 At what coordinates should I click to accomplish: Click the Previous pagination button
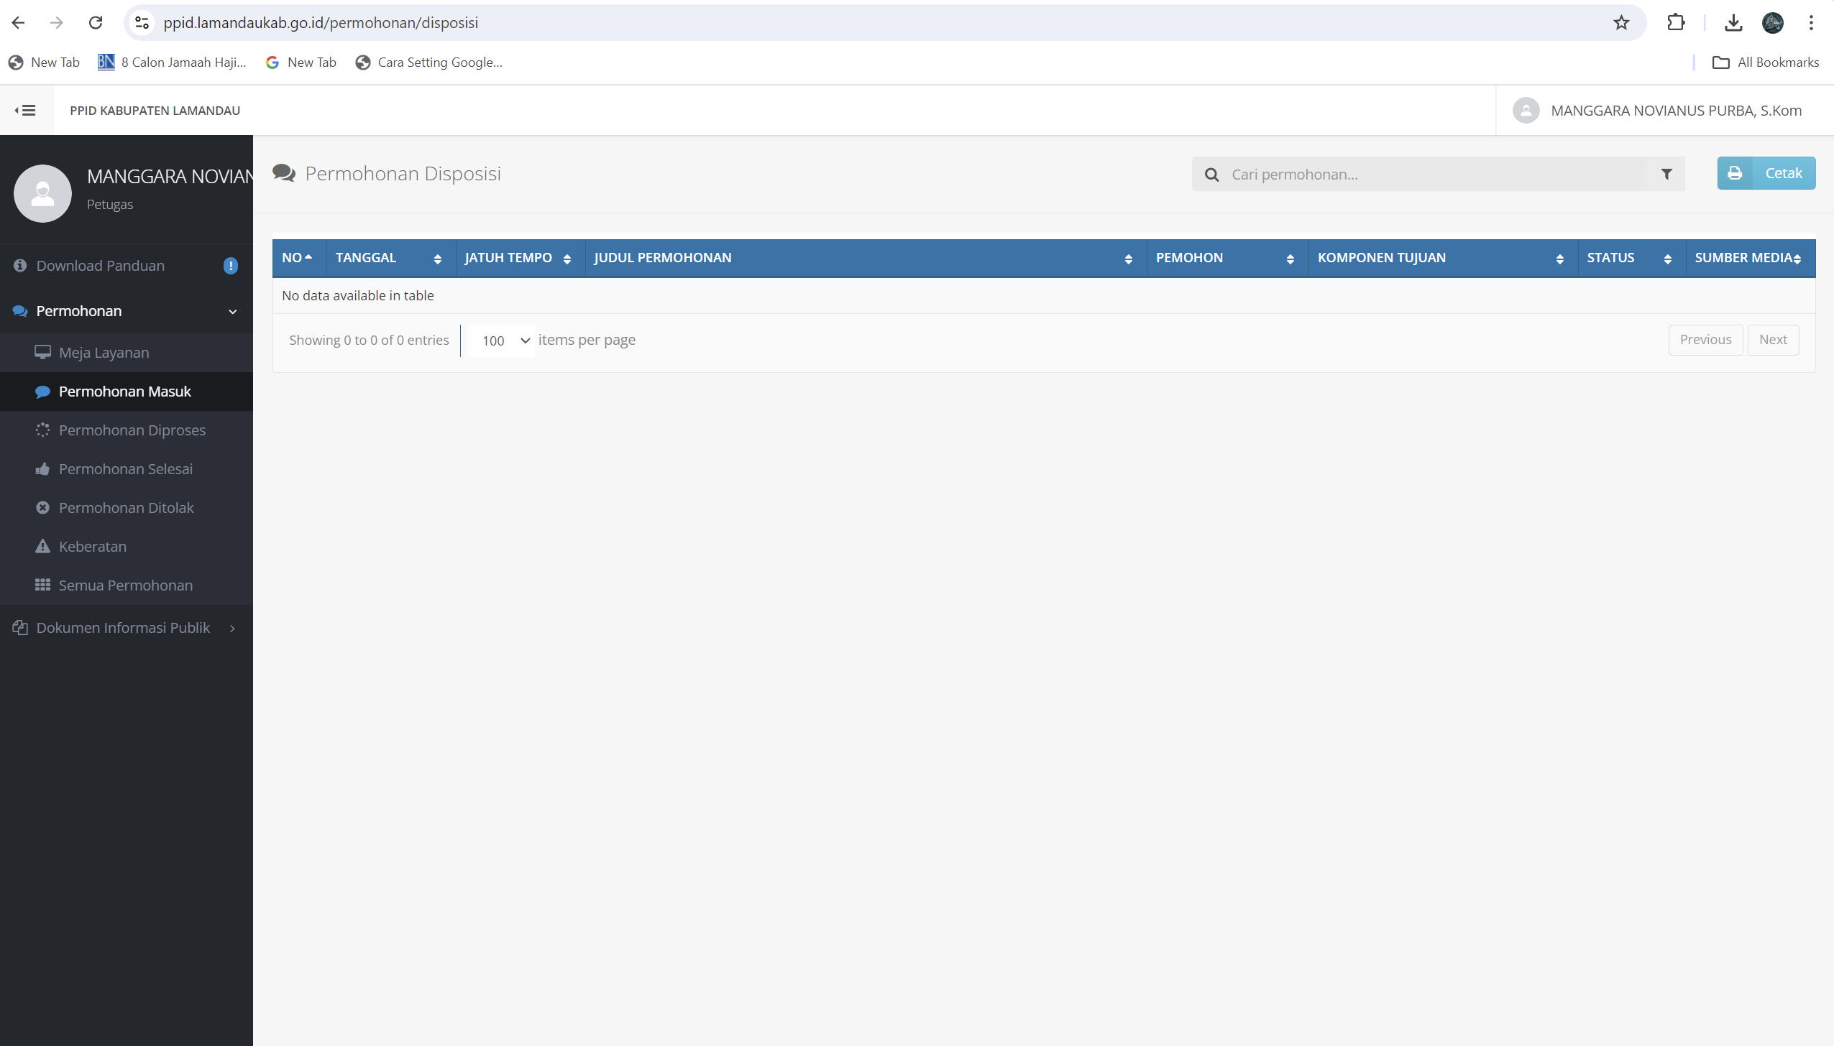1705,340
